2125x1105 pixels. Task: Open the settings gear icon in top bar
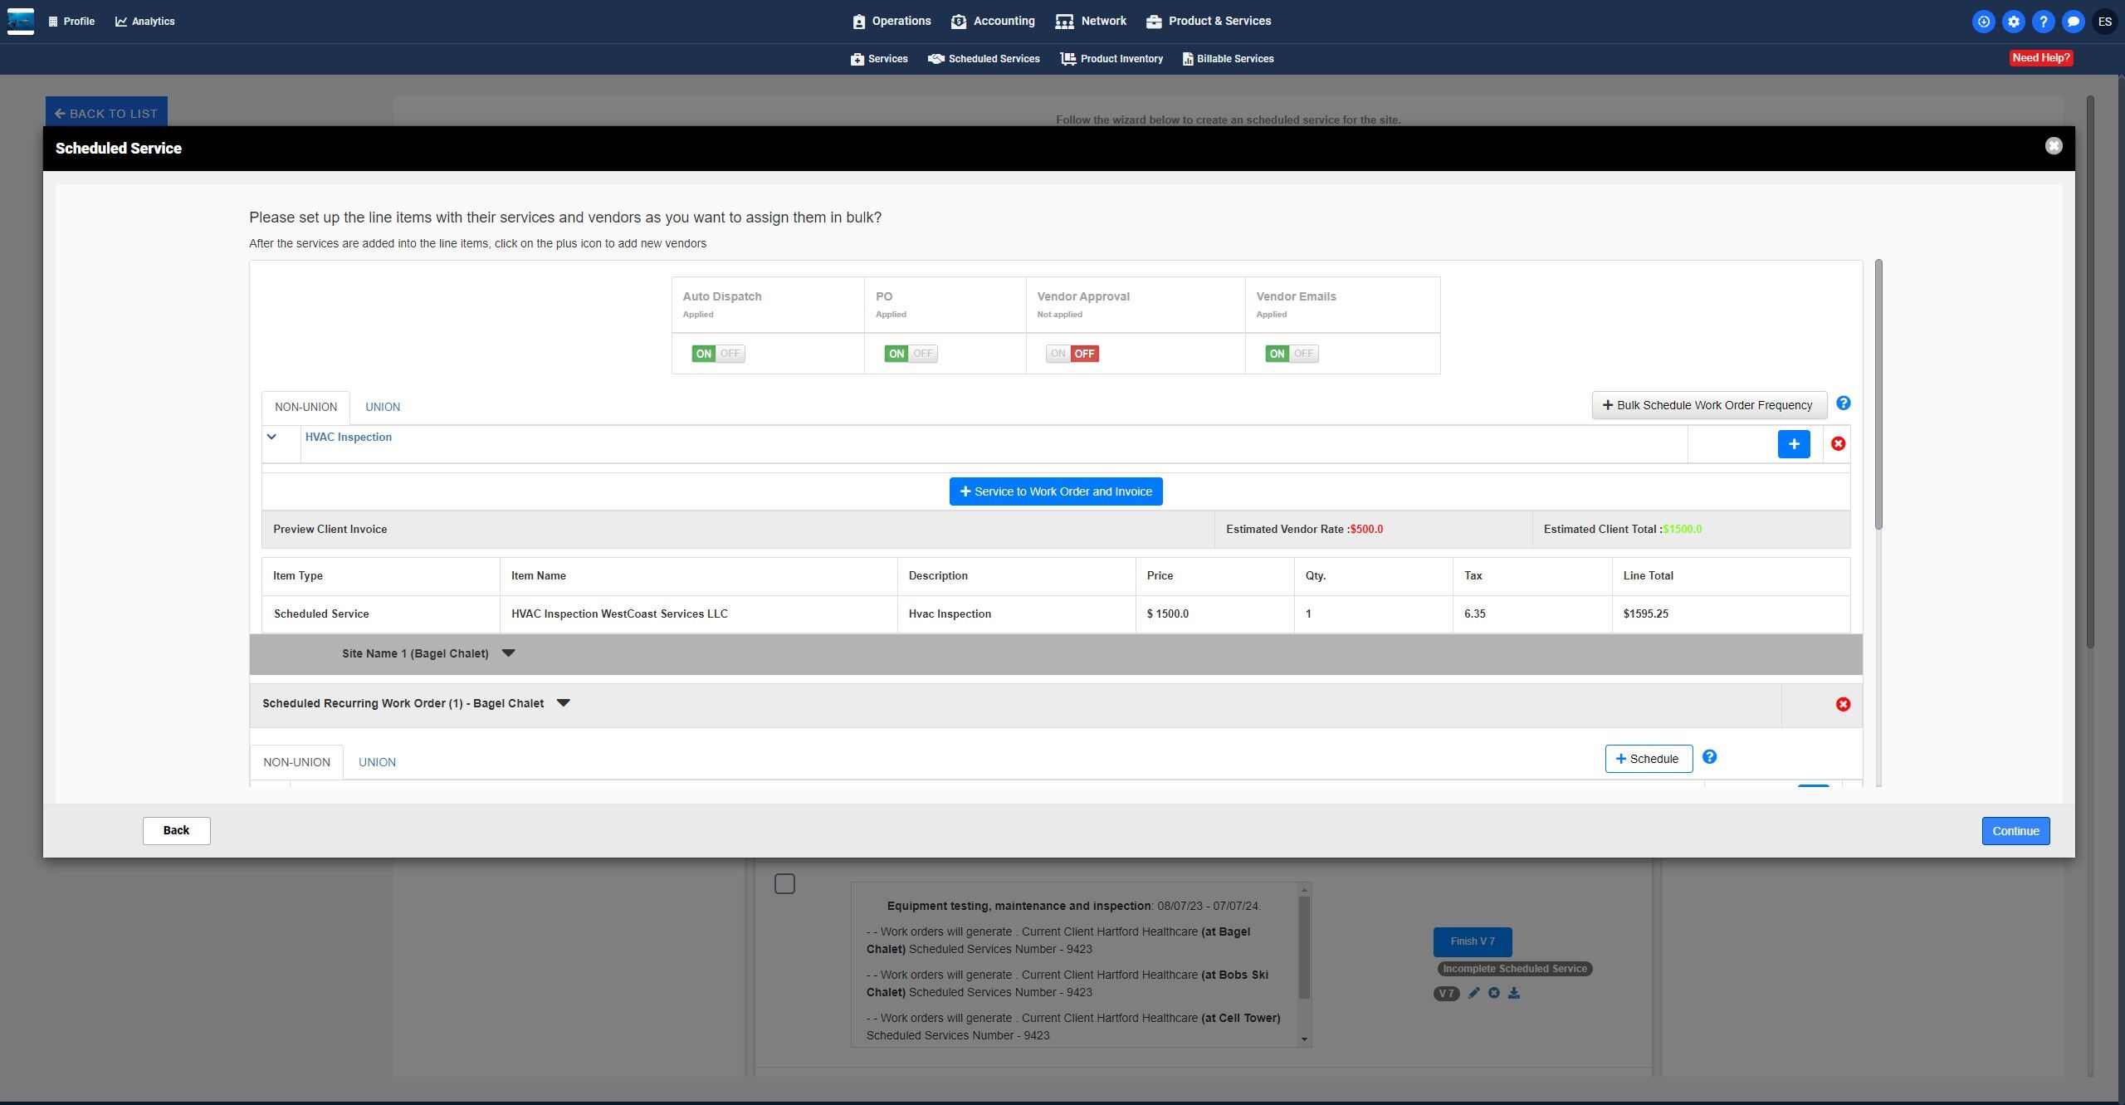[2013, 22]
